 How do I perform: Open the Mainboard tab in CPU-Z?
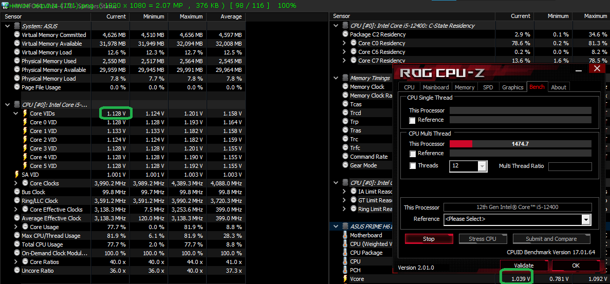coord(436,87)
